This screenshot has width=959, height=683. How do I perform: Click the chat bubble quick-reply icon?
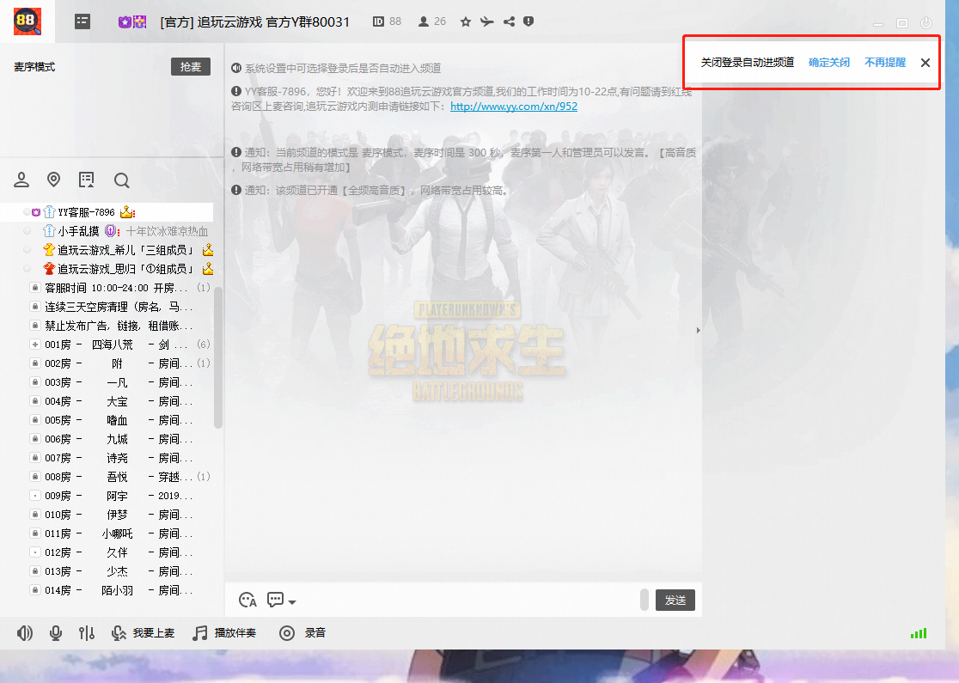(275, 600)
